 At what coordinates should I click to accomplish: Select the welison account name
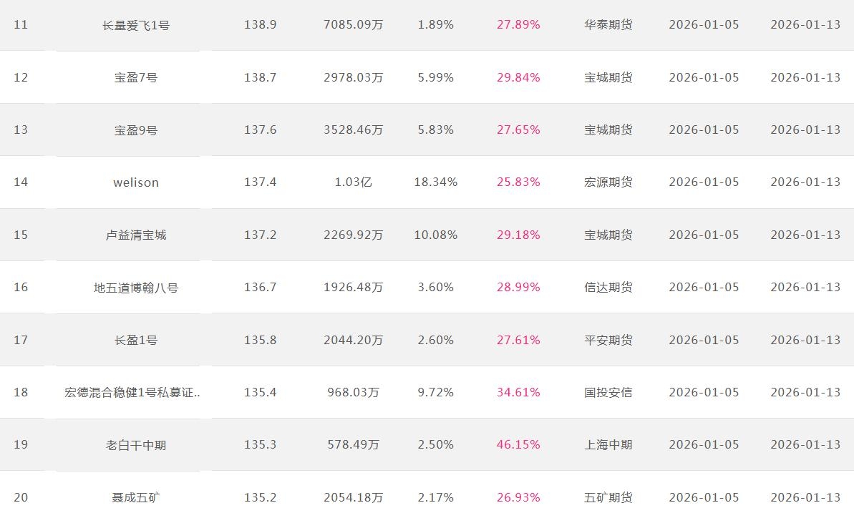click(x=136, y=182)
